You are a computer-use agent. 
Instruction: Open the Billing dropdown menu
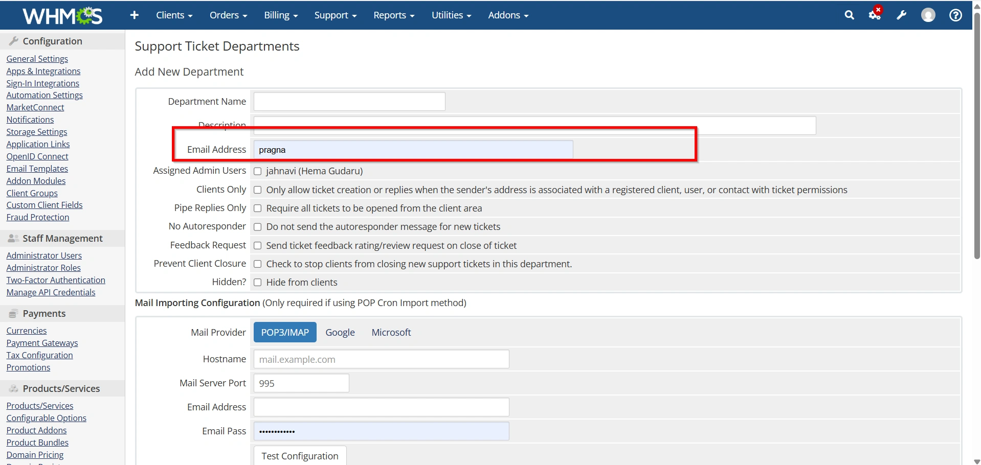pyautogui.click(x=281, y=15)
